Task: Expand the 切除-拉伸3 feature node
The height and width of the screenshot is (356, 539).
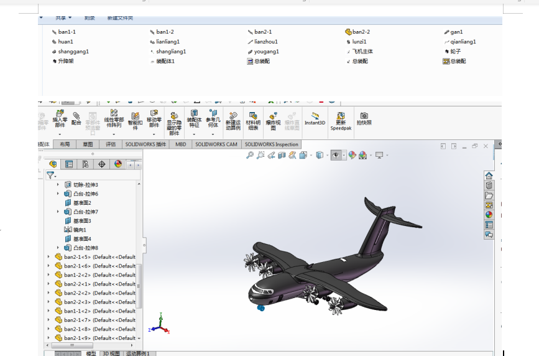Action: coord(58,185)
